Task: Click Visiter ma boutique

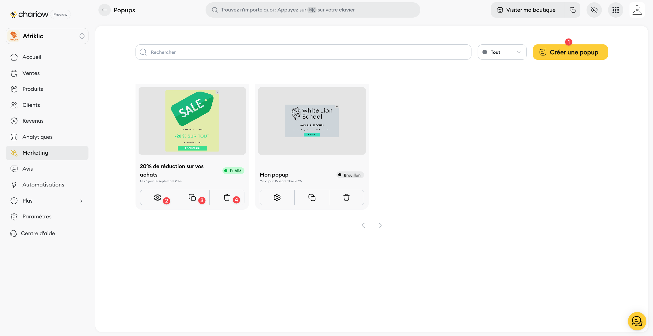Action: pos(527,10)
